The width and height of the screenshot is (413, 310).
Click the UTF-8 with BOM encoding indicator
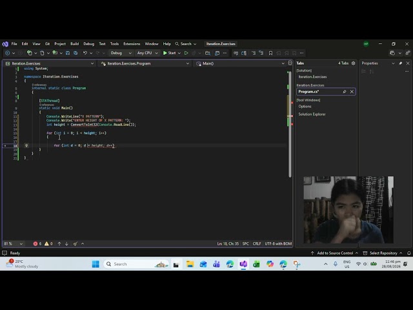[x=278, y=243]
